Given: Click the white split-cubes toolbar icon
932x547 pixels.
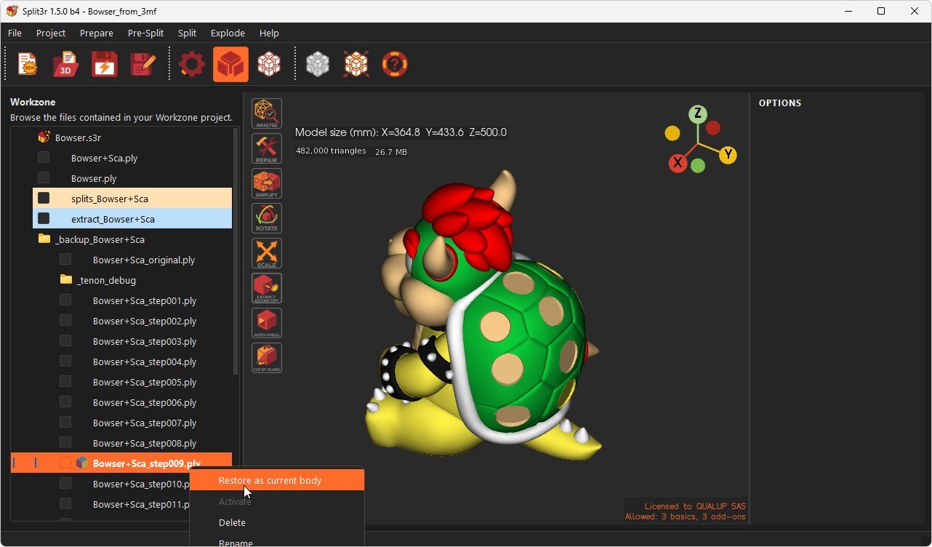Looking at the screenshot, I should tap(269, 65).
